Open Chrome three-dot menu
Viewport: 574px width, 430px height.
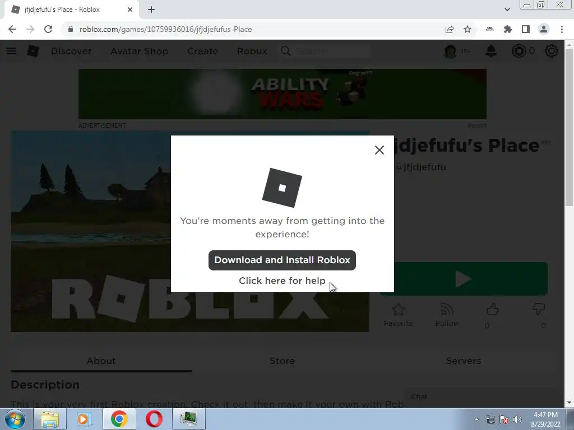coord(562,29)
